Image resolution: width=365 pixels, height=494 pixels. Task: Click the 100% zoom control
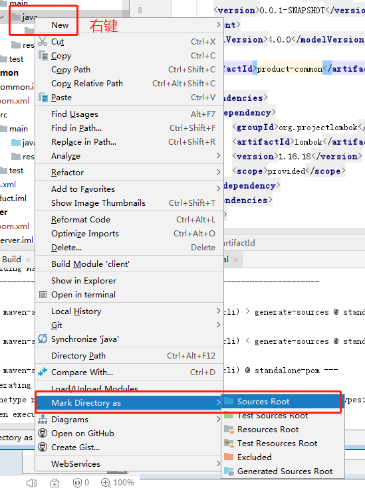click(x=118, y=482)
